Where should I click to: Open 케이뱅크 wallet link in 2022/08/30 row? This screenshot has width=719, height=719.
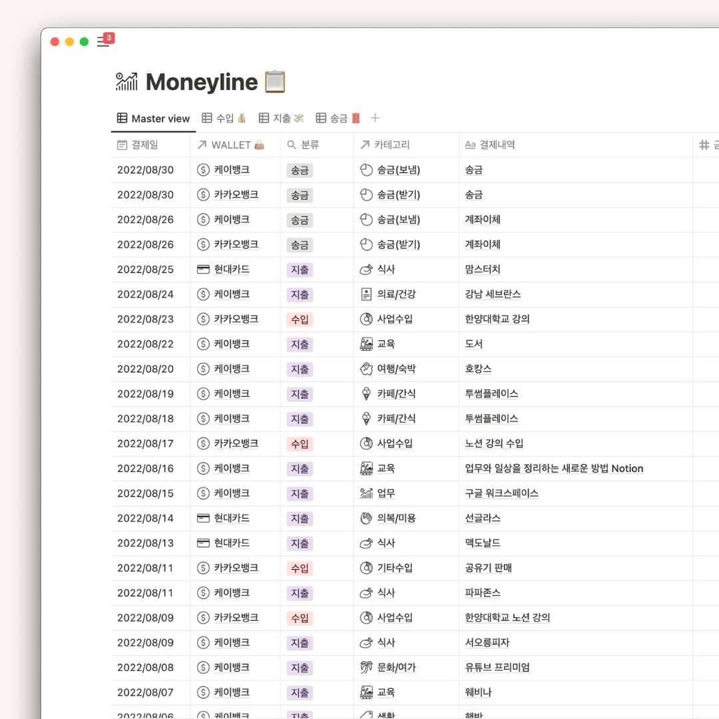[232, 170]
